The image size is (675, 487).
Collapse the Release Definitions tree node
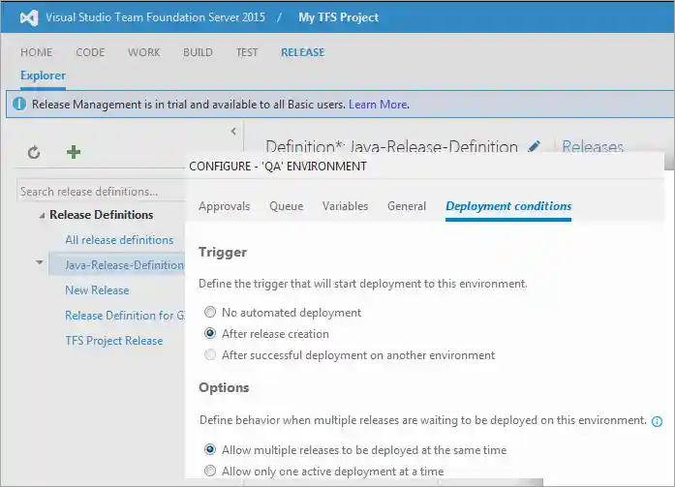click(x=42, y=215)
